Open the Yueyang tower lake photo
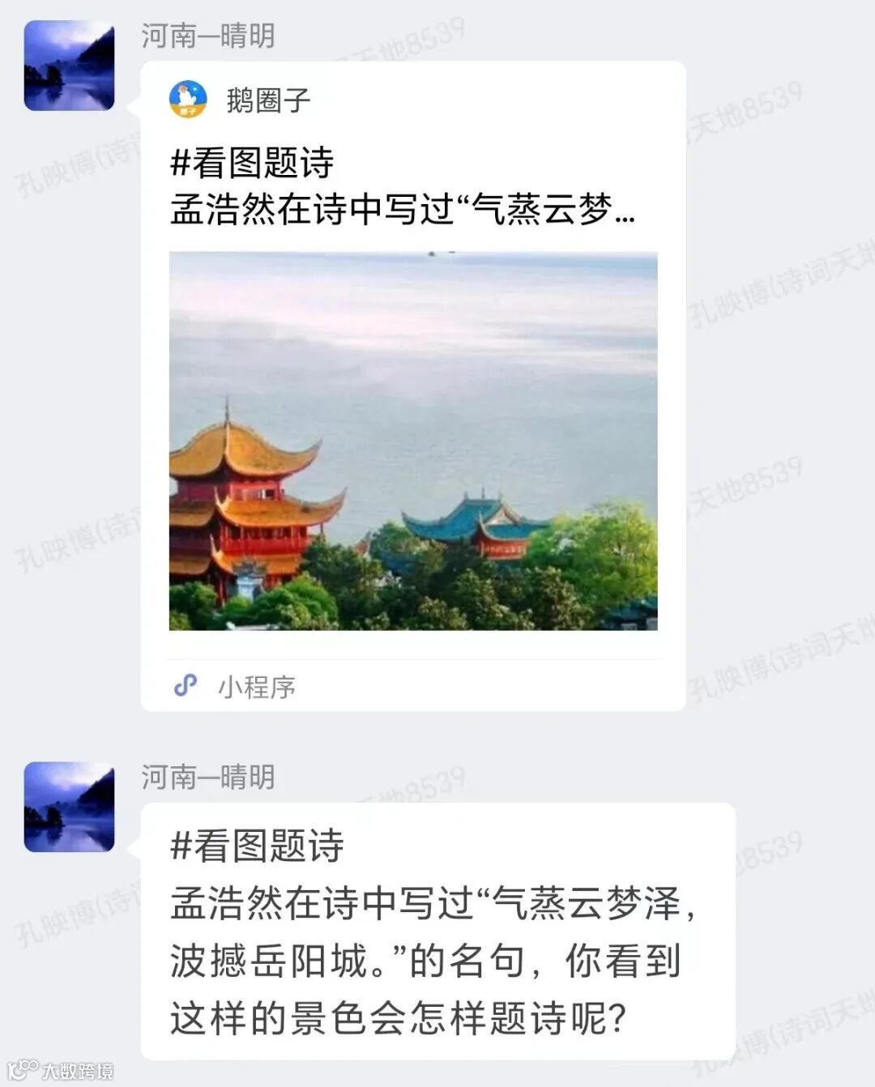The width and height of the screenshot is (875, 1087). [413, 441]
